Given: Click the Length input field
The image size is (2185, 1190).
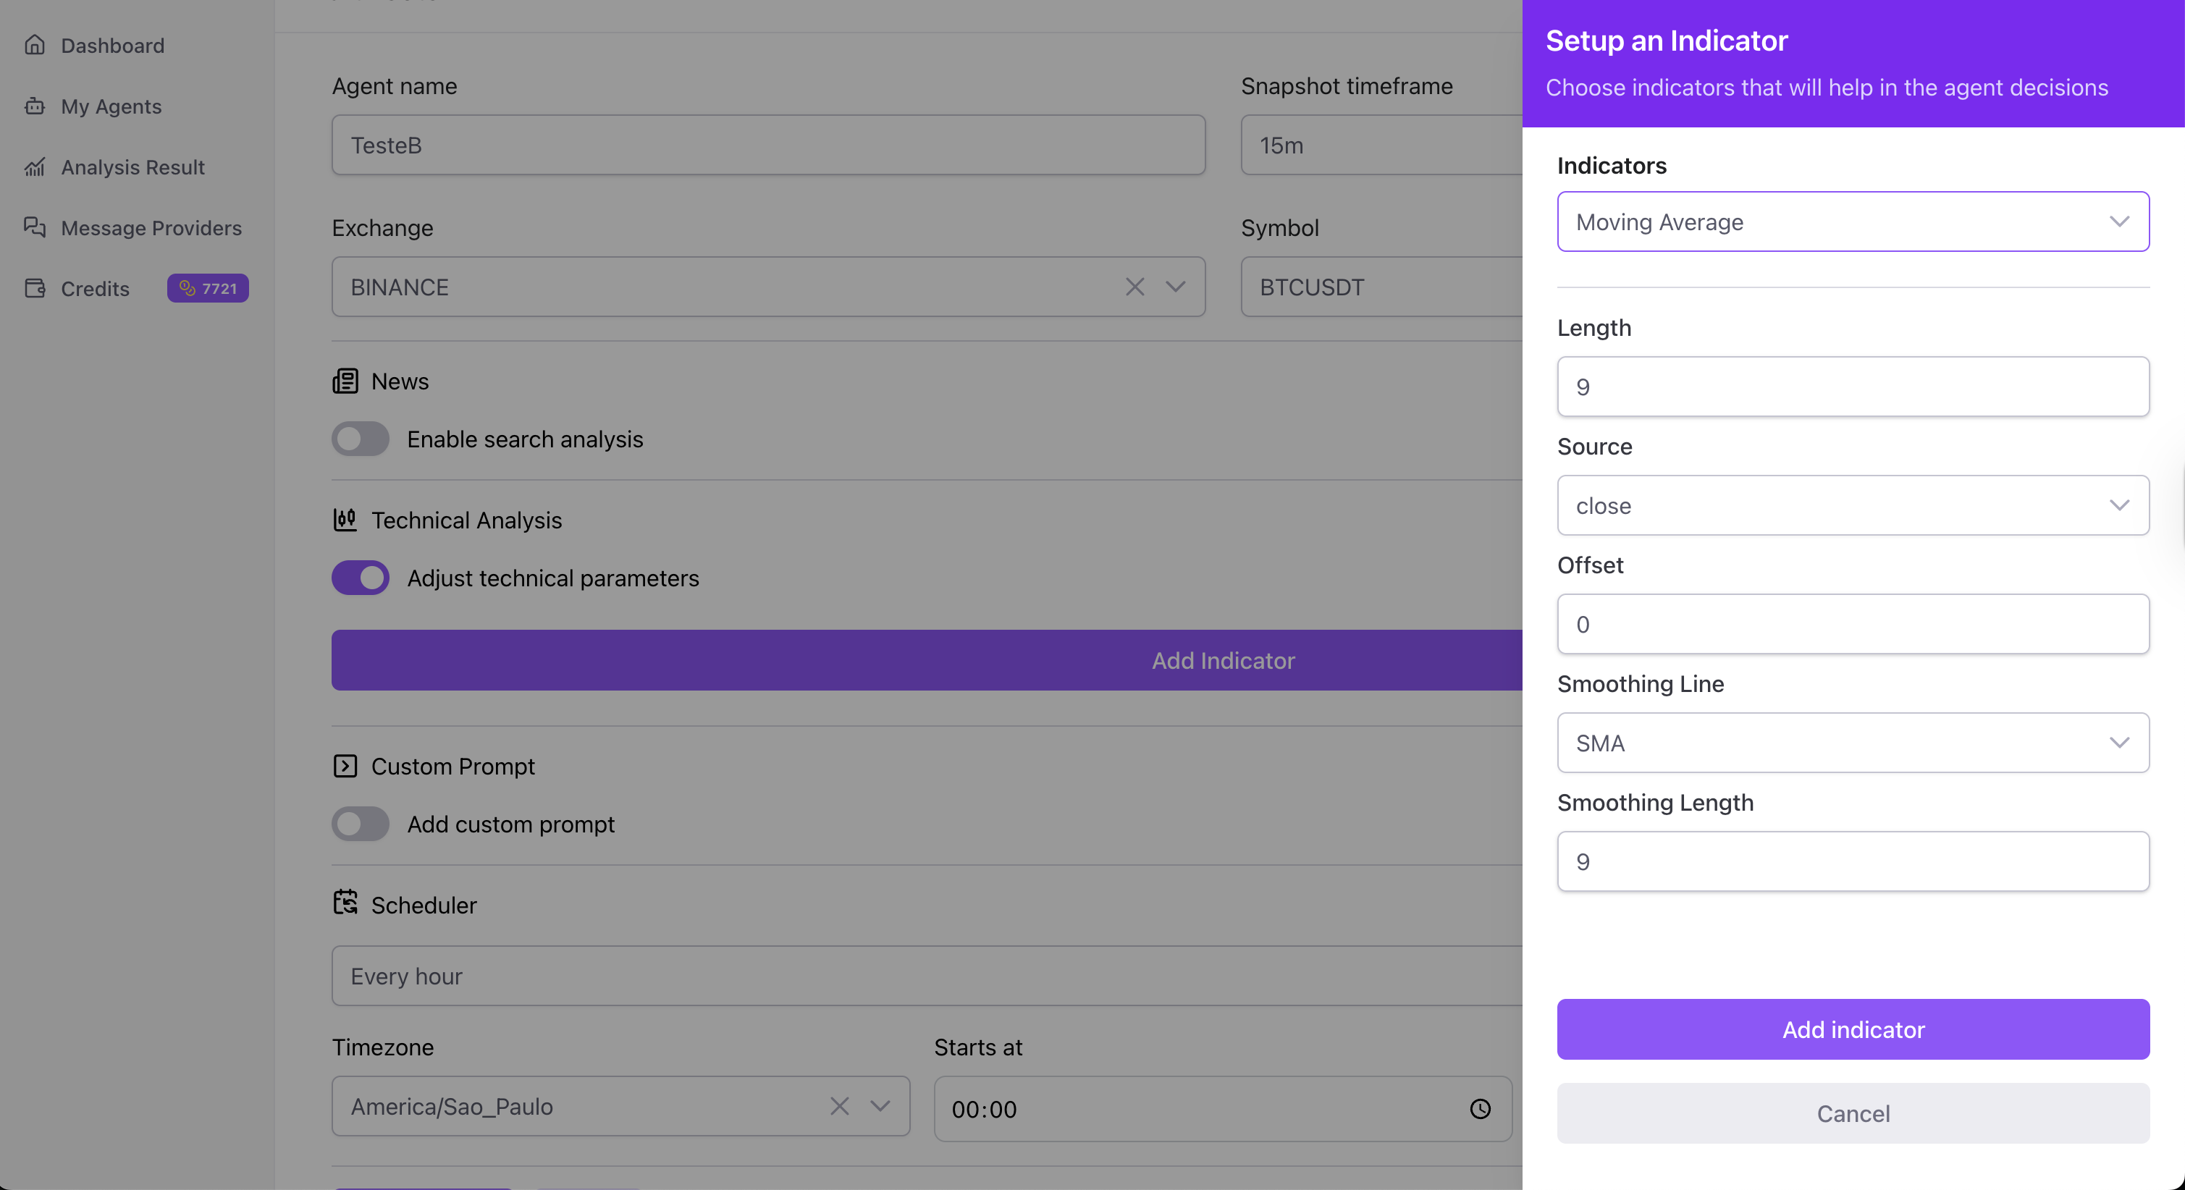Looking at the screenshot, I should click(1853, 387).
